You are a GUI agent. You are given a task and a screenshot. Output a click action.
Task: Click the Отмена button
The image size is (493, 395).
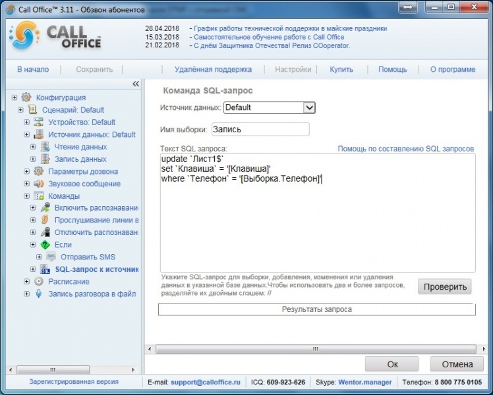tap(457, 364)
